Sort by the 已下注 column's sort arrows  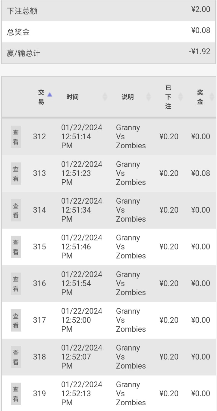181,97
